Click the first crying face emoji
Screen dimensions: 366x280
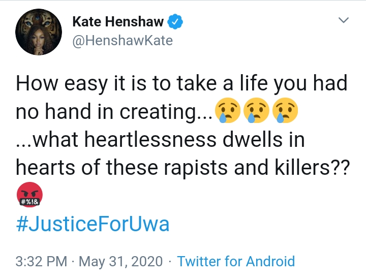tap(227, 111)
